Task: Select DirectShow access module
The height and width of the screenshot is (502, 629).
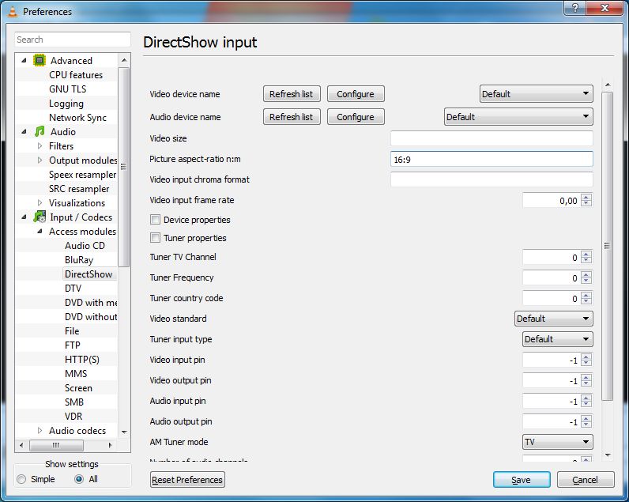Action: (89, 274)
